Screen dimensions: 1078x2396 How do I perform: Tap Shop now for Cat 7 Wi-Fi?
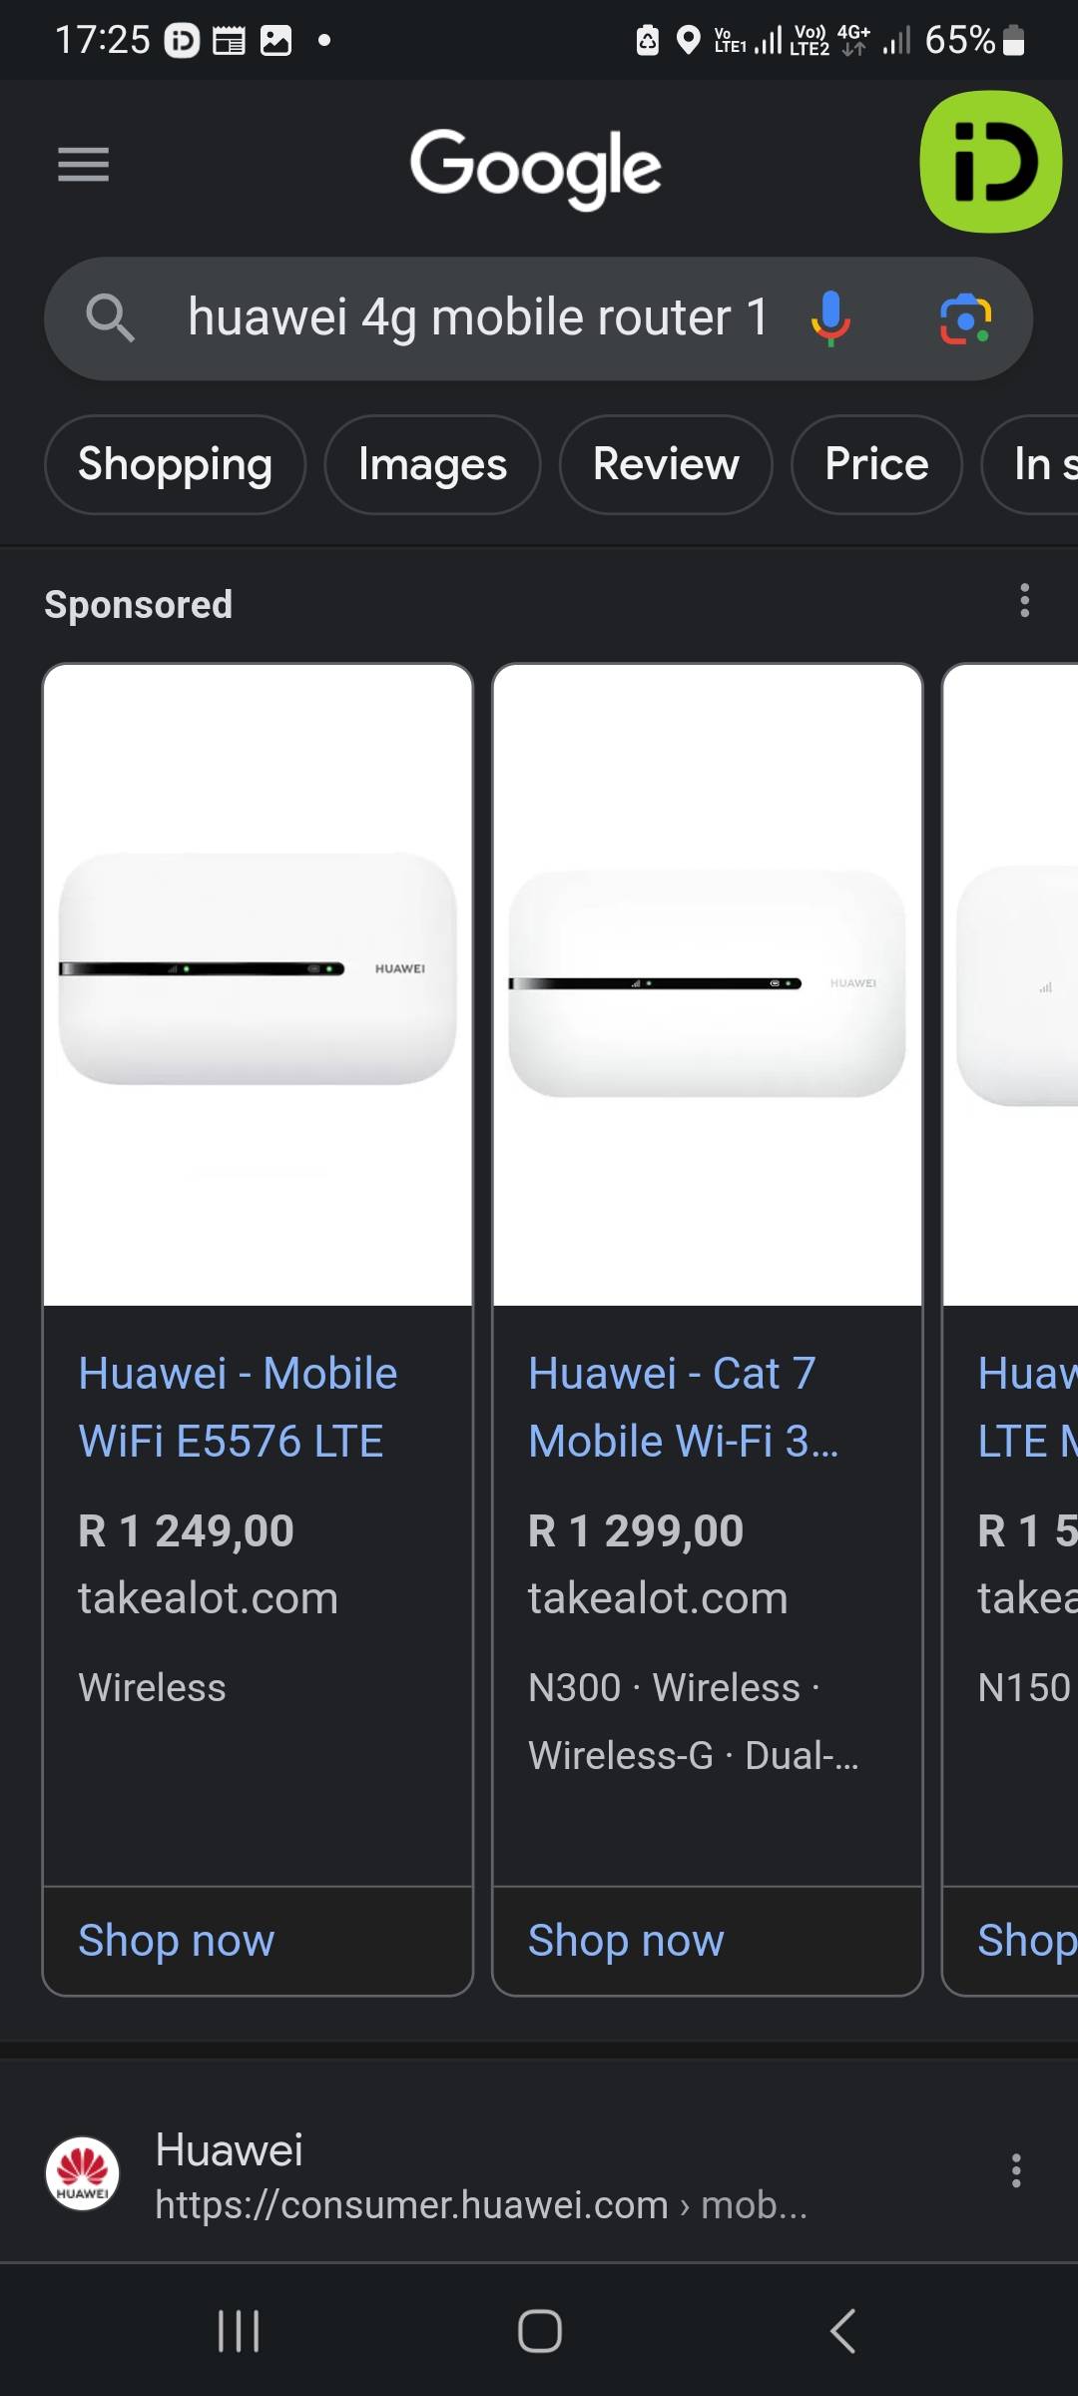coord(626,1941)
